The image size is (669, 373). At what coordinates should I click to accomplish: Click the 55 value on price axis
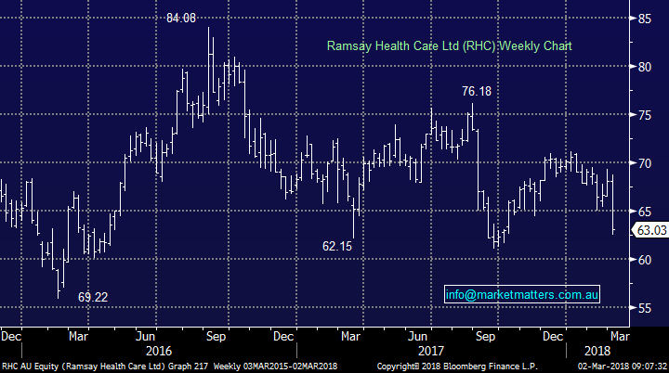pos(645,308)
